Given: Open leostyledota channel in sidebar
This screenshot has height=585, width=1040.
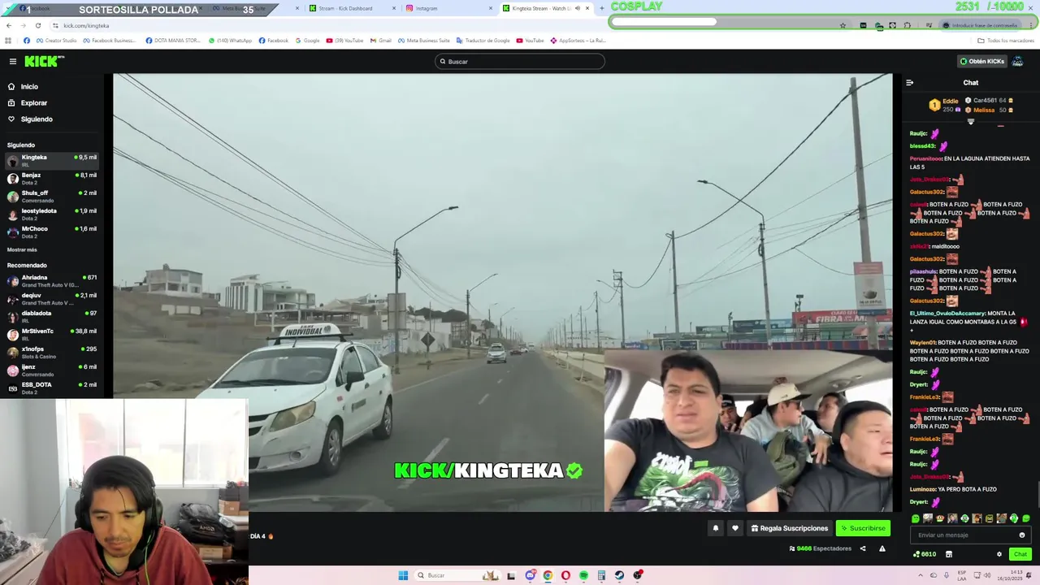Looking at the screenshot, I should coord(52,214).
